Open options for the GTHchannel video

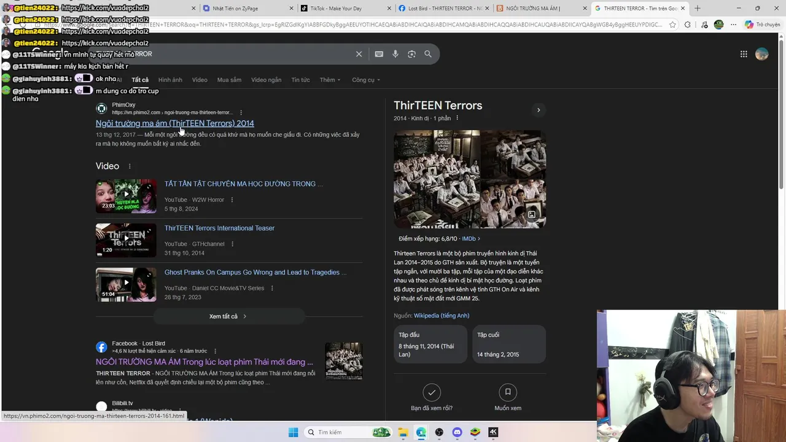[x=232, y=244]
